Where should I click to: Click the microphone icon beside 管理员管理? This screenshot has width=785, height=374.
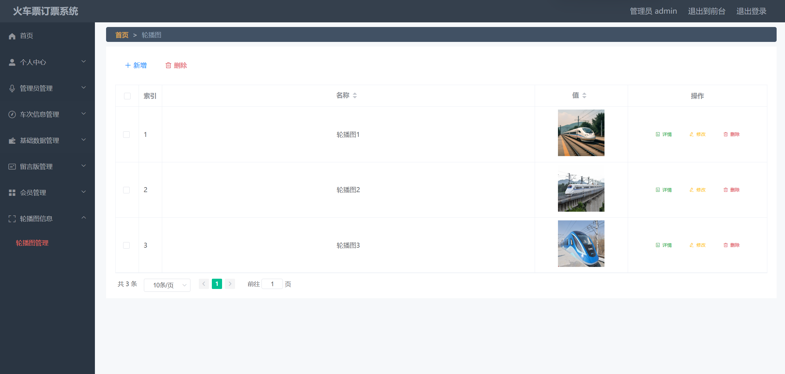click(12, 88)
